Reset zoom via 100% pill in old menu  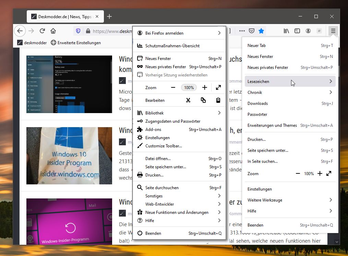[189, 88]
